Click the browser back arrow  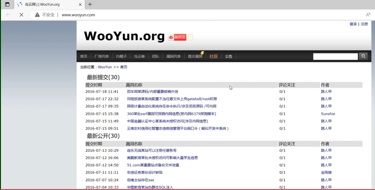8,15
